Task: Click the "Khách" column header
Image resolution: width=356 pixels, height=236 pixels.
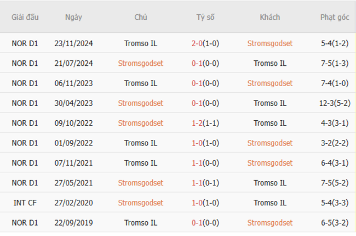Action: (269, 17)
